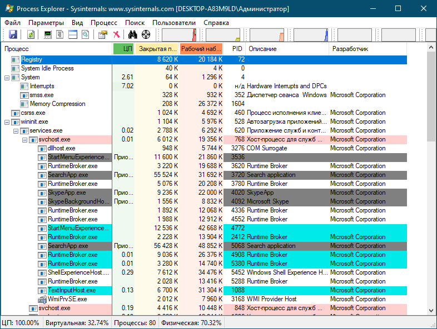Image resolution: width=437 pixels, height=329 pixels.
Task: Click the 'COM Surrogate' description cell
Action: click(x=267, y=148)
